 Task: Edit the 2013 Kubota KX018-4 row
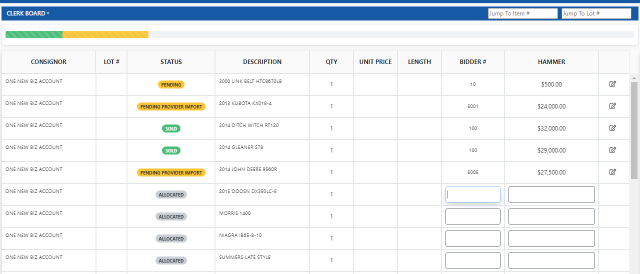tap(612, 106)
